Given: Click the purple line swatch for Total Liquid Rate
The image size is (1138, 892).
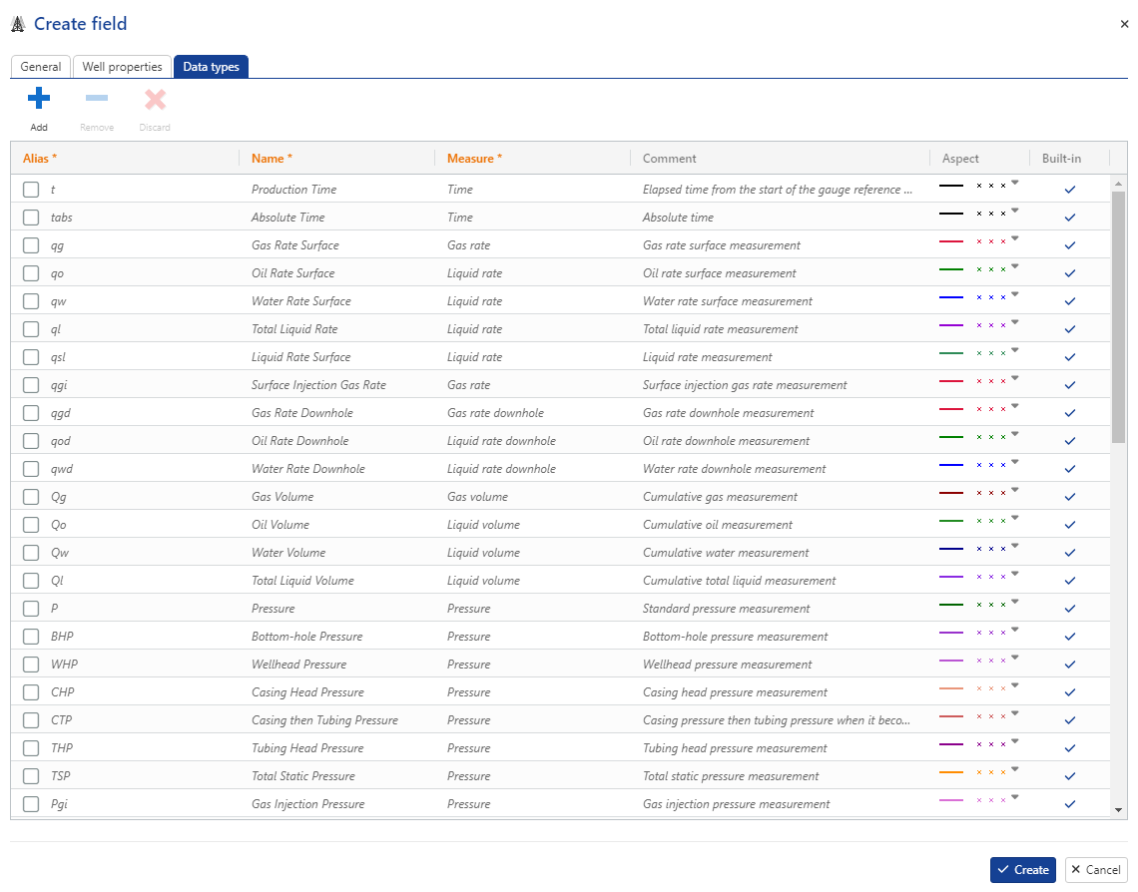Looking at the screenshot, I should (950, 325).
